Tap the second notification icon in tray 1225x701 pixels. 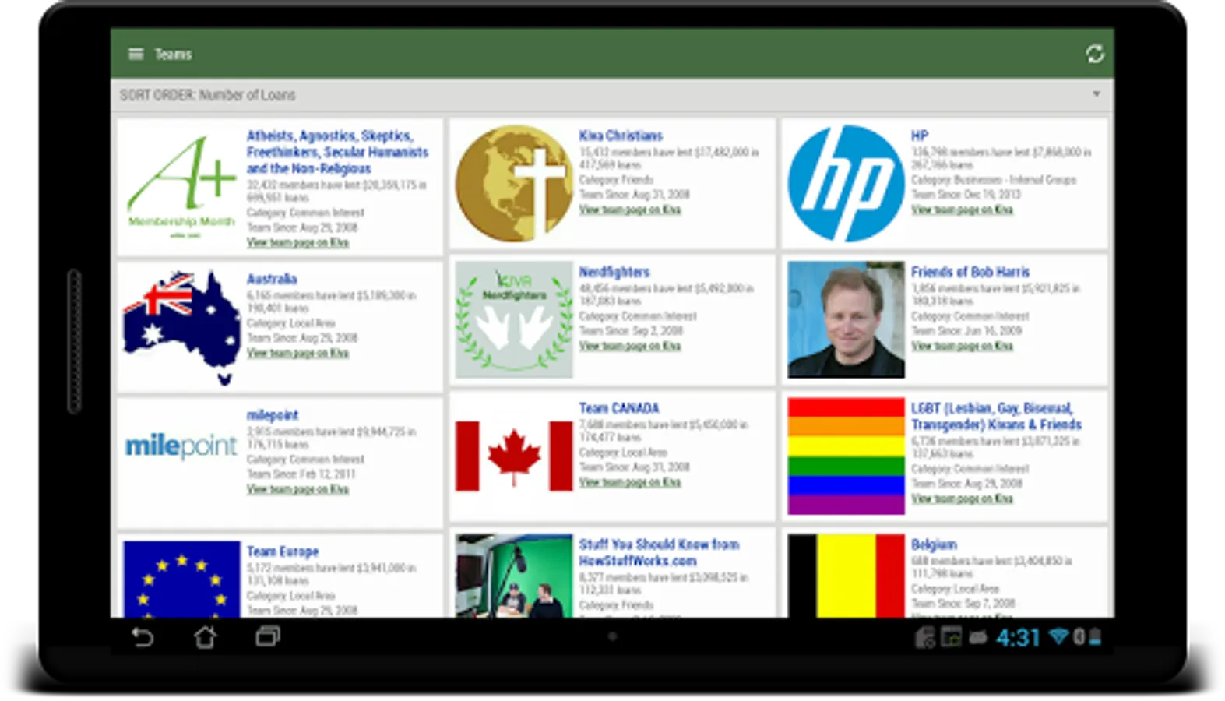(x=951, y=638)
